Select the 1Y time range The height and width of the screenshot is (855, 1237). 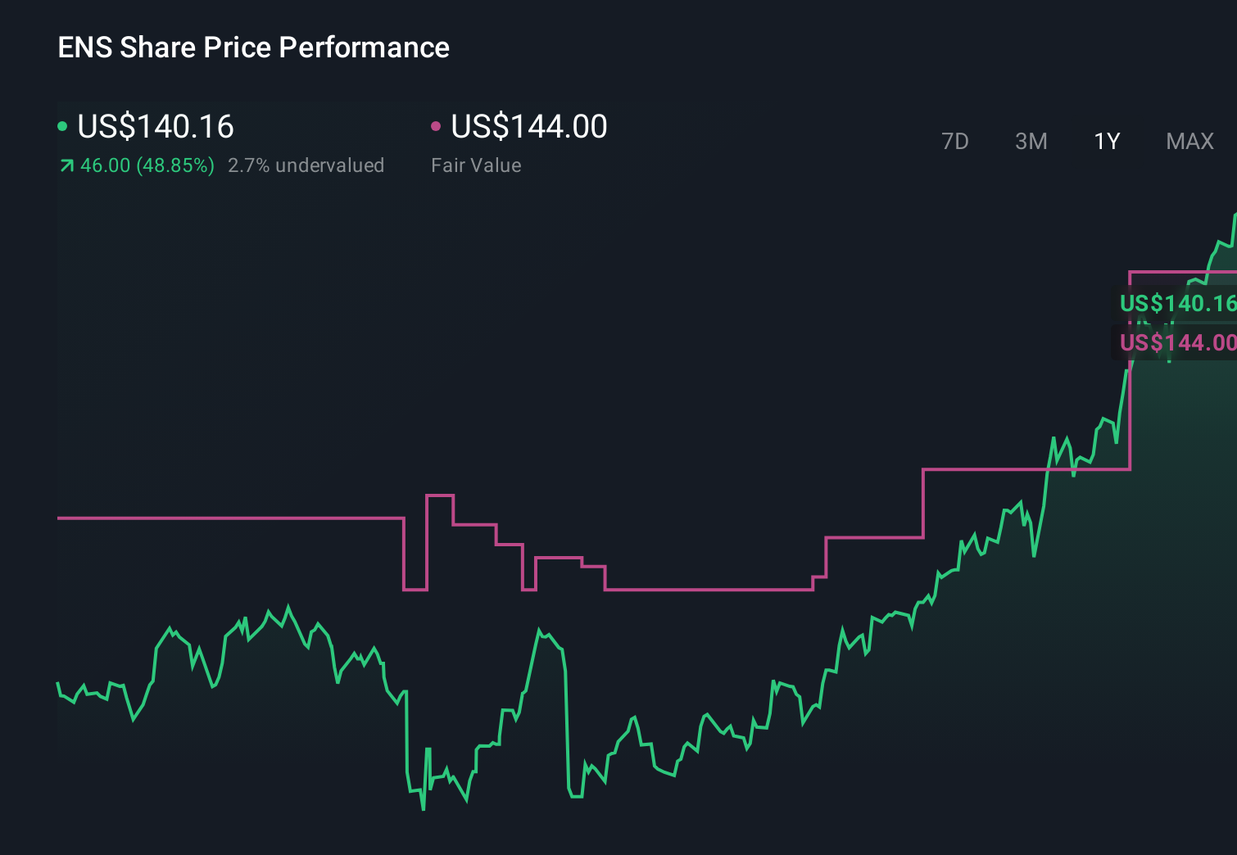pyautogui.click(x=1106, y=142)
